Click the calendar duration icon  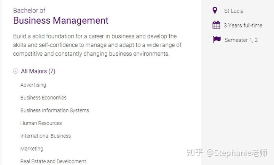[216, 25]
